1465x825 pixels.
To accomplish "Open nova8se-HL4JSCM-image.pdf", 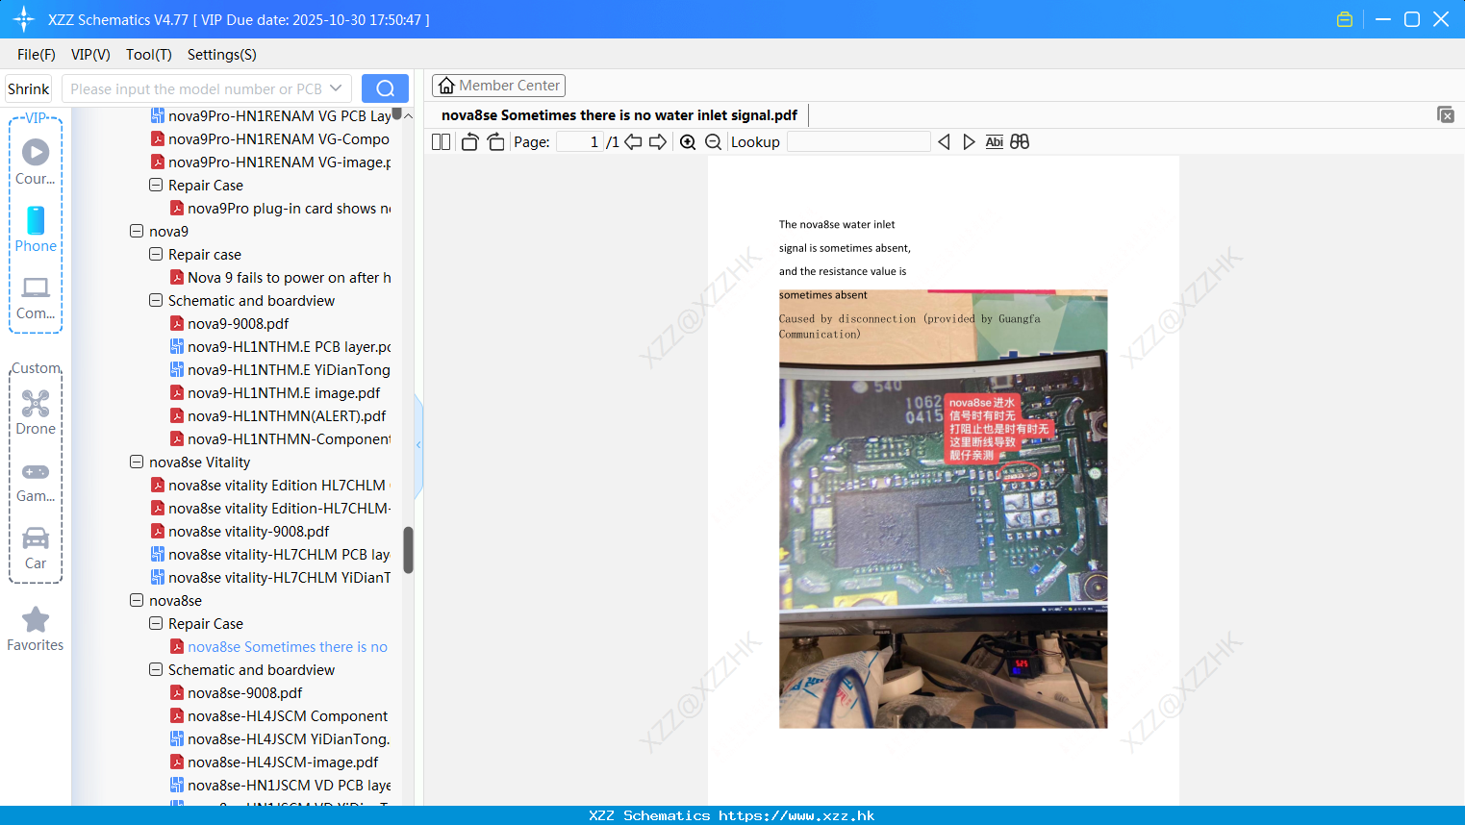I will click(283, 762).
